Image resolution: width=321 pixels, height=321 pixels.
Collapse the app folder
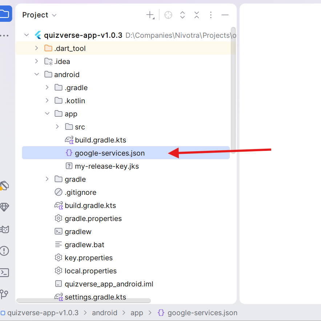[47, 114]
